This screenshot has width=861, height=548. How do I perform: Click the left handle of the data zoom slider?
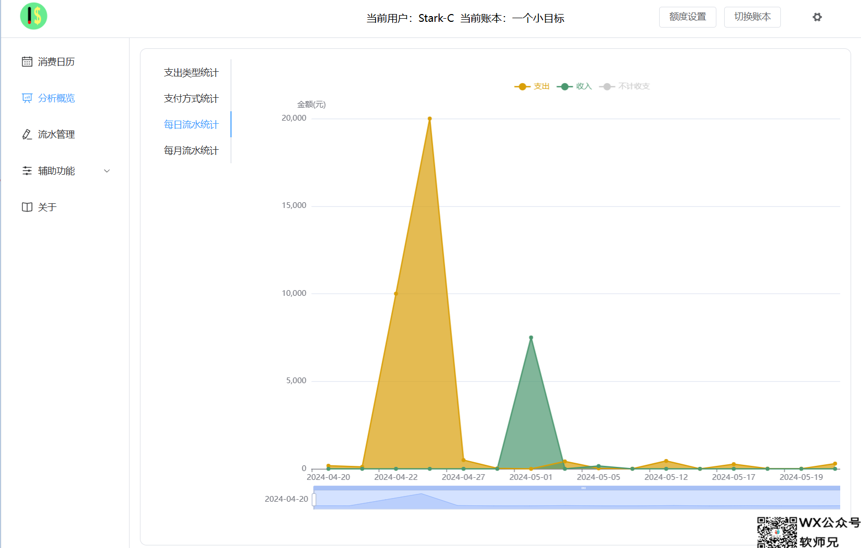click(314, 500)
